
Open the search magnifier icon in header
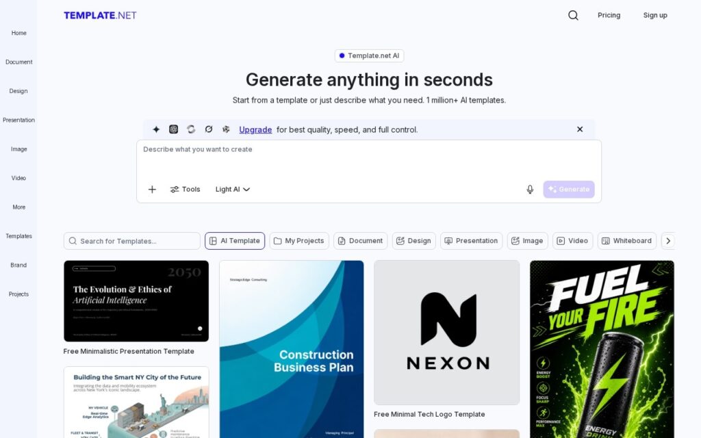[573, 15]
